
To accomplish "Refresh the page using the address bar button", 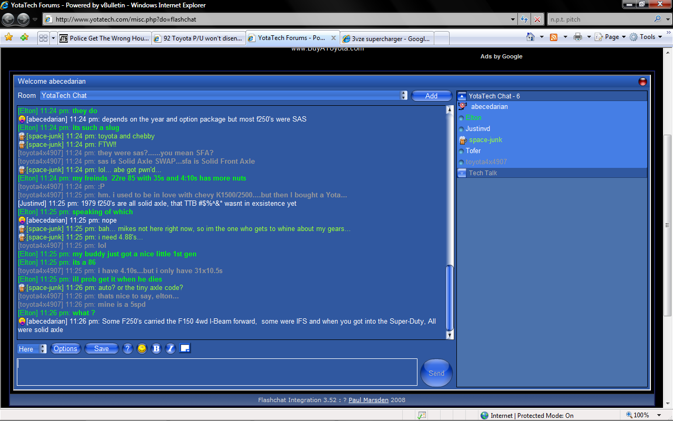I will point(524,19).
